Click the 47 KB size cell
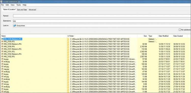191x93 pixels. pyautogui.click(x=145, y=72)
